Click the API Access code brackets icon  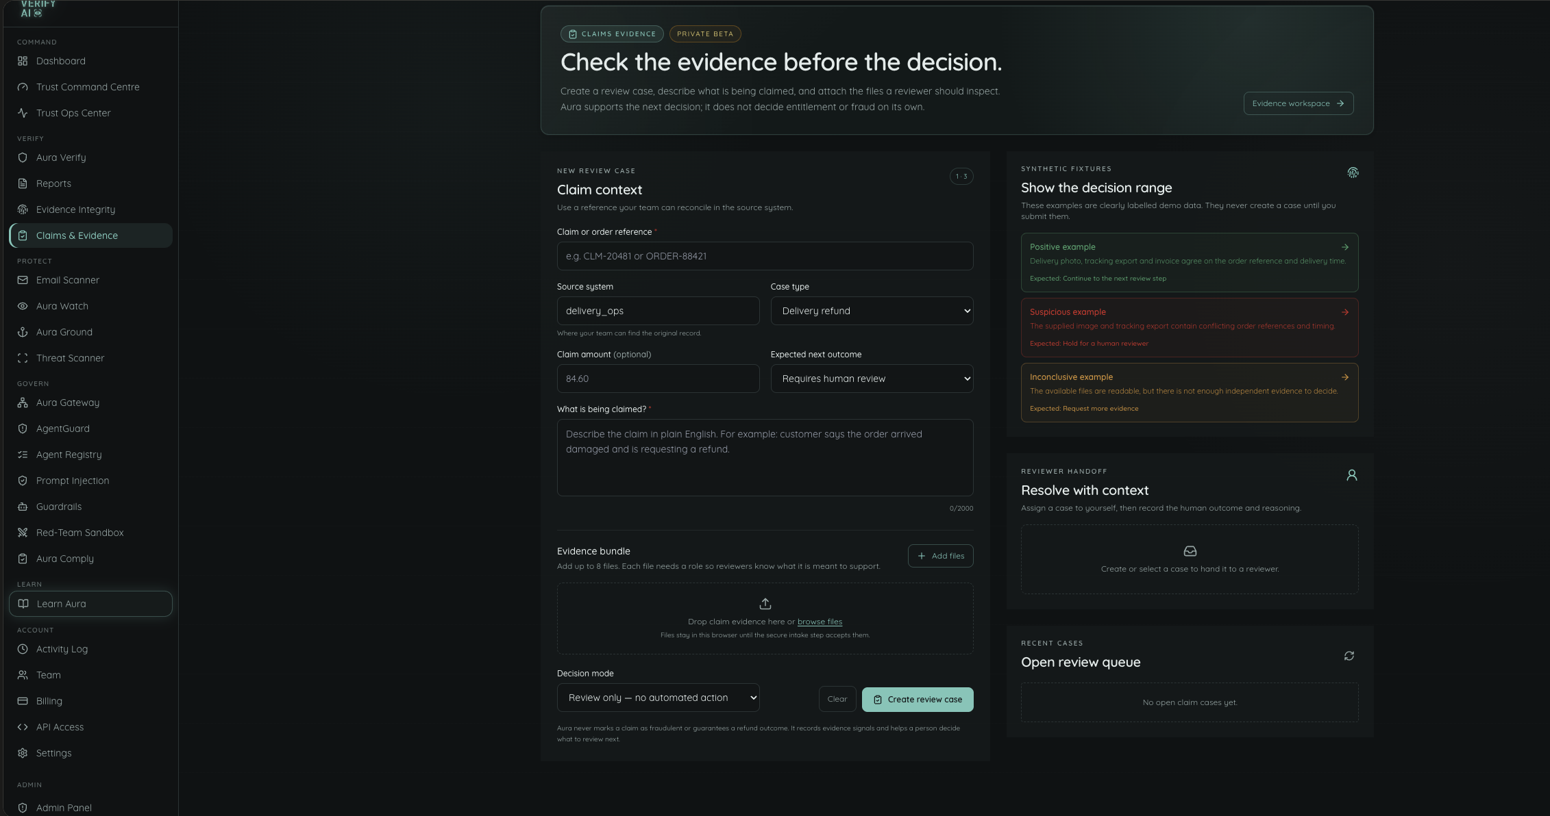tap(23, 727)
